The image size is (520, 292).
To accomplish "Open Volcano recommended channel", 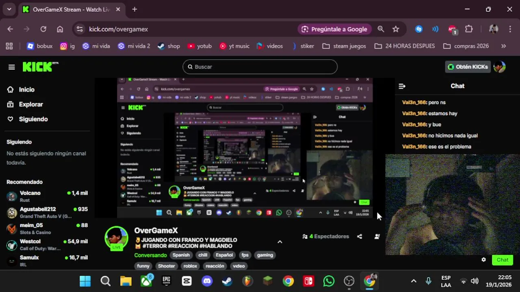I will pos(48,196).
